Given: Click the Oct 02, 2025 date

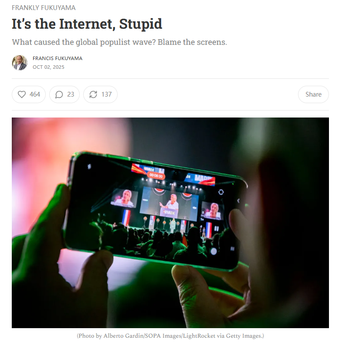Looking at the screenshot, I should pos(48,67).
